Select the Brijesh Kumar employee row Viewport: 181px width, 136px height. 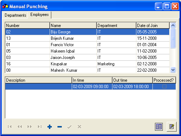[87, 38]
